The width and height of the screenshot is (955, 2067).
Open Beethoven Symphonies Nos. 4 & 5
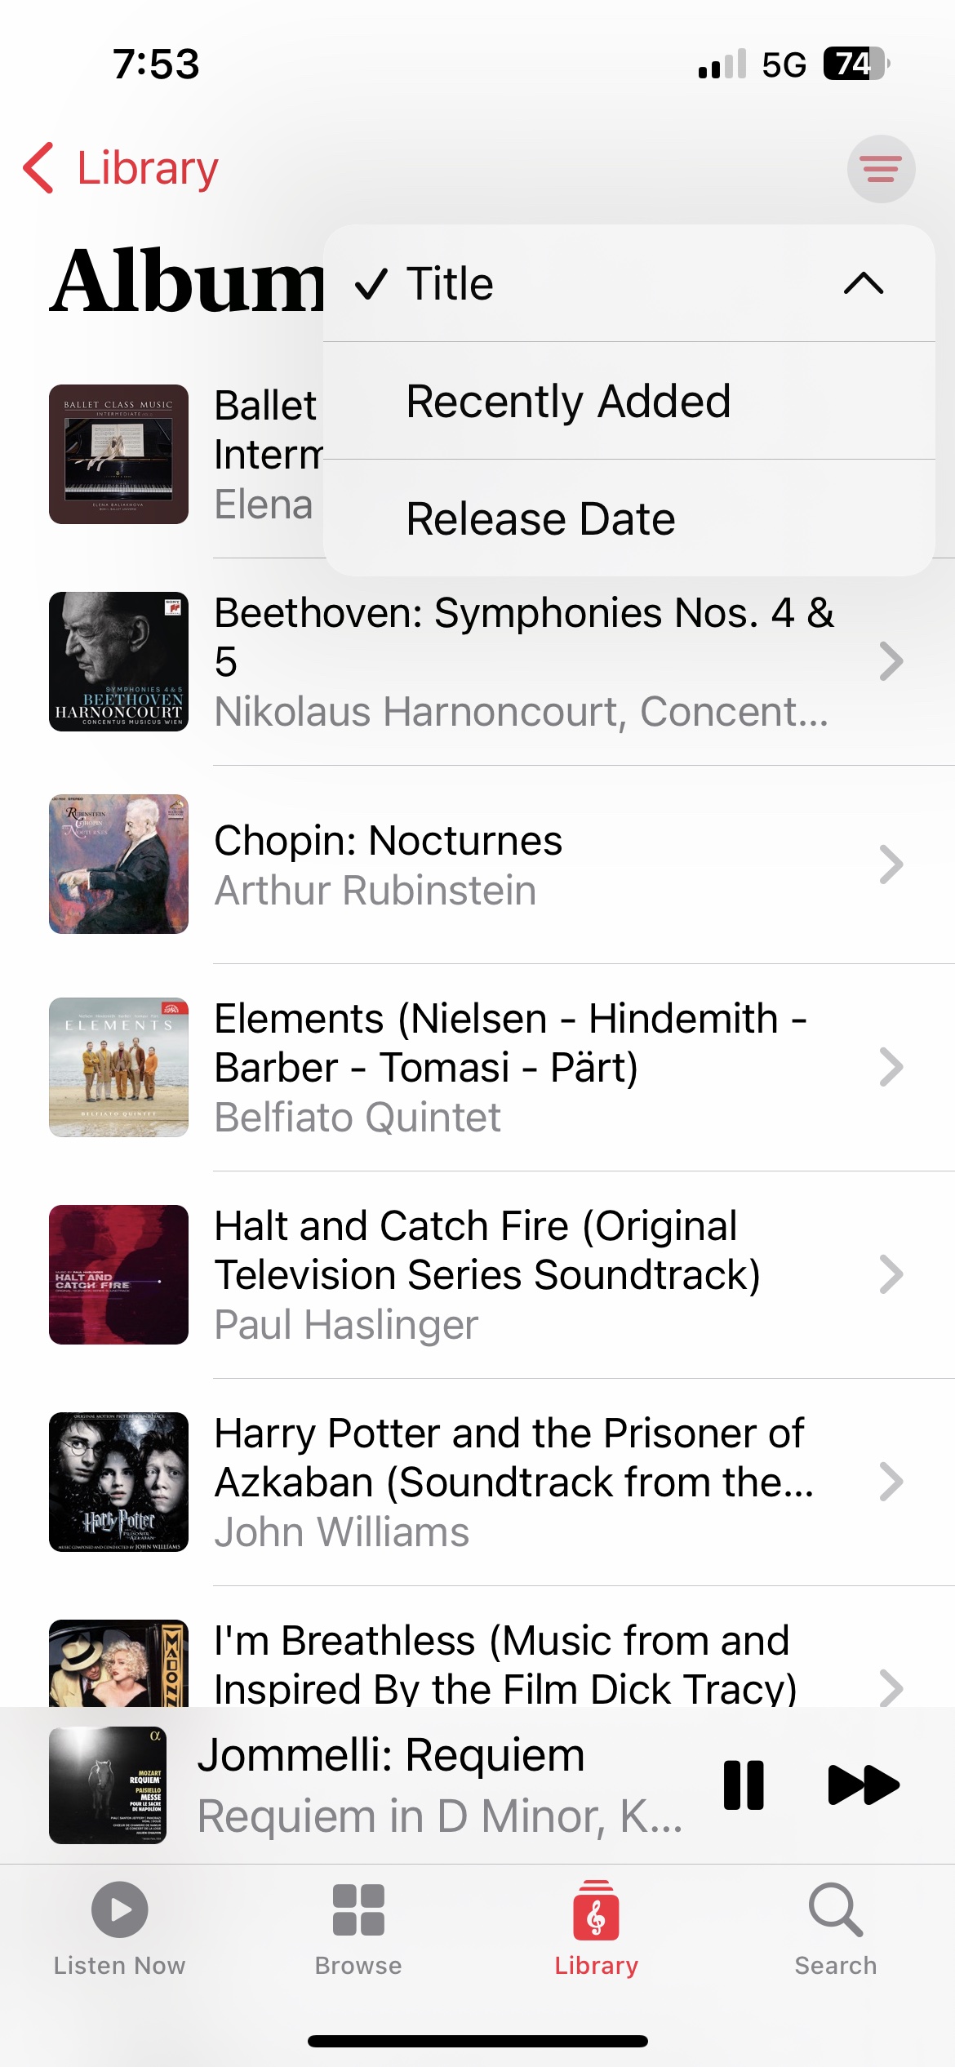coord(522,661)
